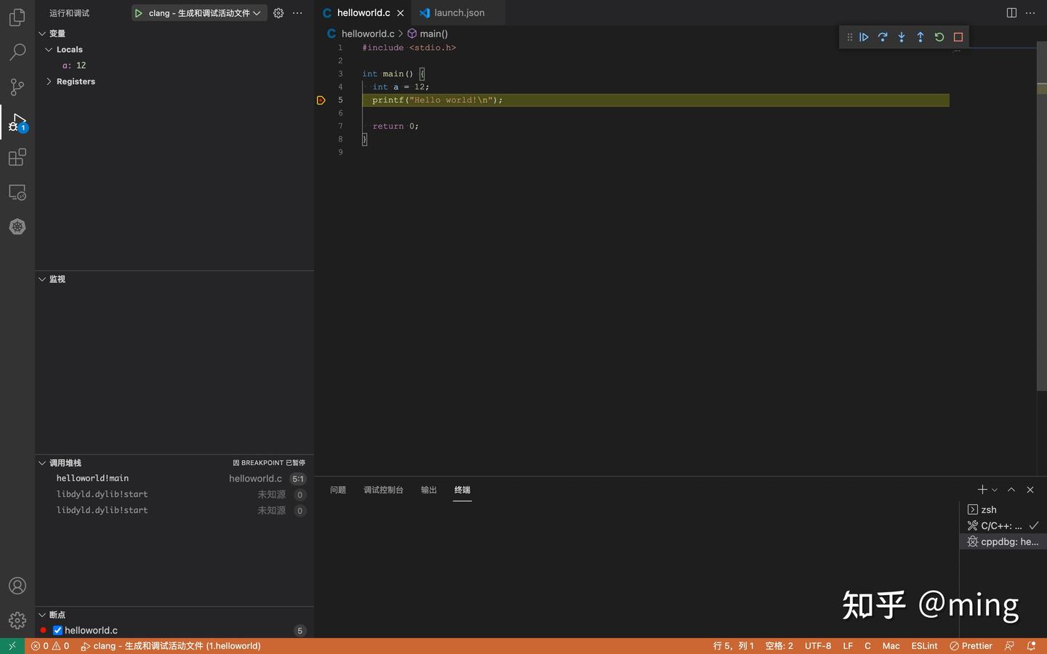Screen dimensions: 1047x654
Task: Open notifications bell in status bar
Action: 1031,646
